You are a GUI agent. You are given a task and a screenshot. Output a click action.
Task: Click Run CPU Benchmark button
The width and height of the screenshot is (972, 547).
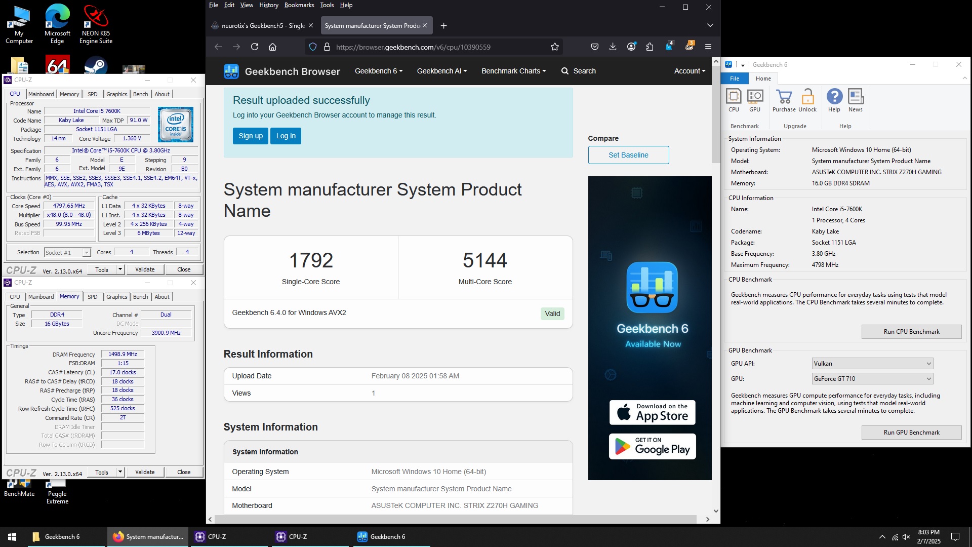click(x=911, y=332)
